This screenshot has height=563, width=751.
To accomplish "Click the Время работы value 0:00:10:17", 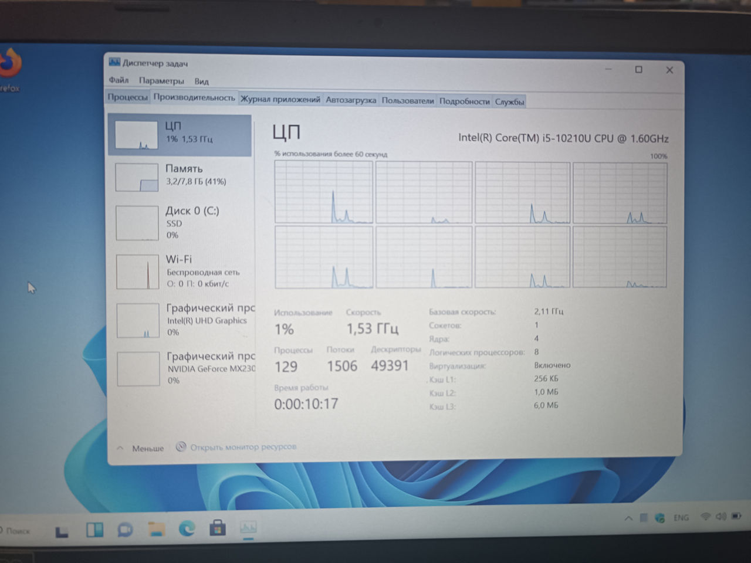I will 306,403.
